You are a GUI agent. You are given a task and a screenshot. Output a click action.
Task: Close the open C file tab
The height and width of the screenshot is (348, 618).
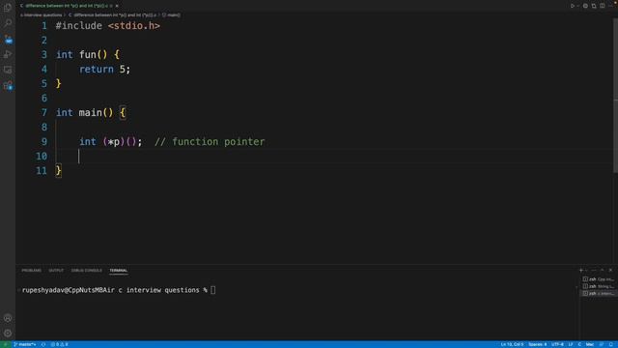[117, 6]
